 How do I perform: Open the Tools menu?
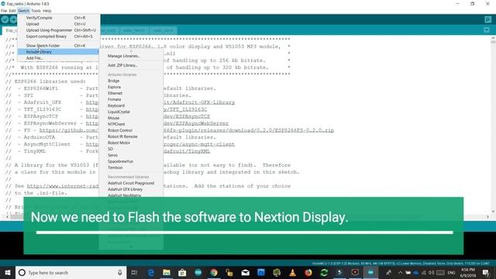click(x=36, y=11)
